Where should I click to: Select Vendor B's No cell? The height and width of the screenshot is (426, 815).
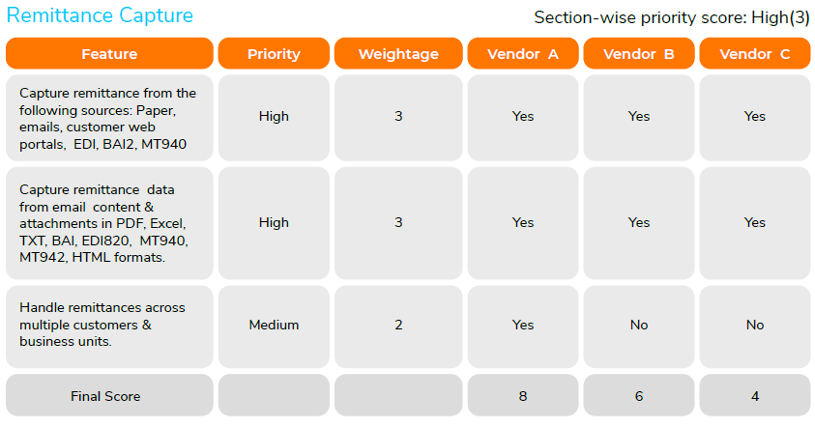(x=639, y=325)
